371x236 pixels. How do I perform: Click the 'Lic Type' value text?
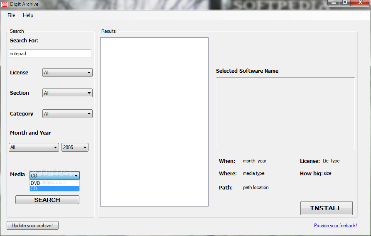tap(331, 161)
